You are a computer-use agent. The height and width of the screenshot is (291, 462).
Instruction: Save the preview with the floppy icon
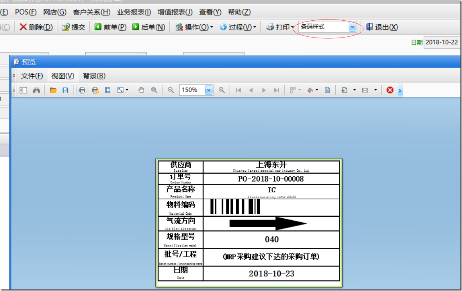point(65,90)
